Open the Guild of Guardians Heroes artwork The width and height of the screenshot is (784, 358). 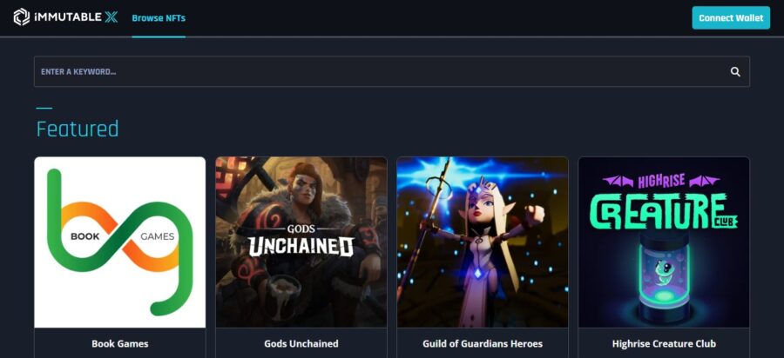(483, 242)
